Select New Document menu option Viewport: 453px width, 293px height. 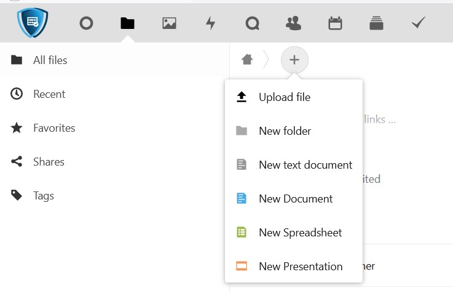click(x=294, y=199)
